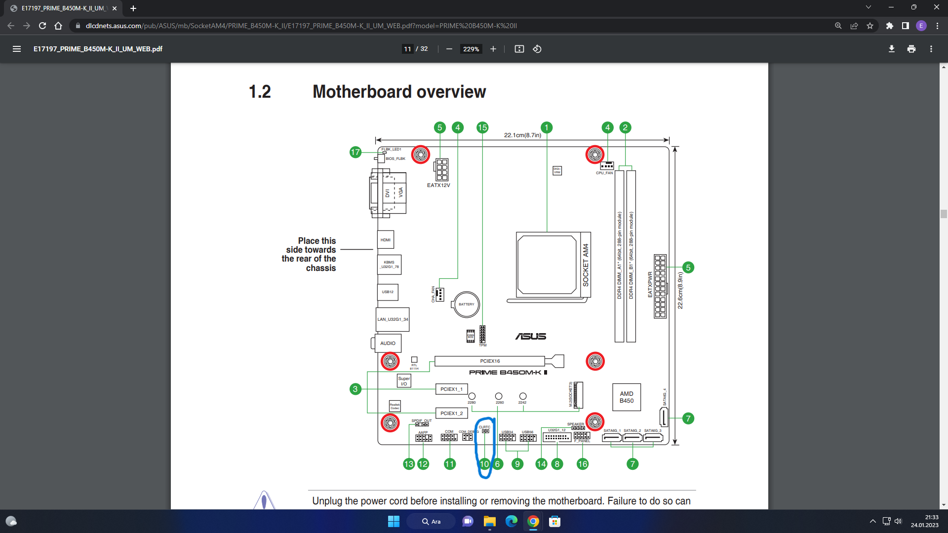
Task: Open the Windows Start menu
Action: point(394,521)
